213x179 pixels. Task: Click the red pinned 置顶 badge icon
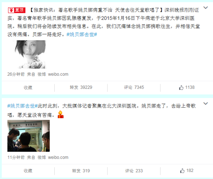[17, 10]
